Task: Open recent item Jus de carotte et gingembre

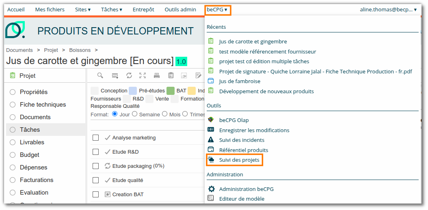Action: pyautogui.click(x=253, y=42)
